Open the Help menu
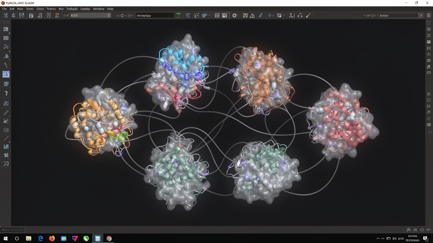The image size is (433, 243). 110,9
